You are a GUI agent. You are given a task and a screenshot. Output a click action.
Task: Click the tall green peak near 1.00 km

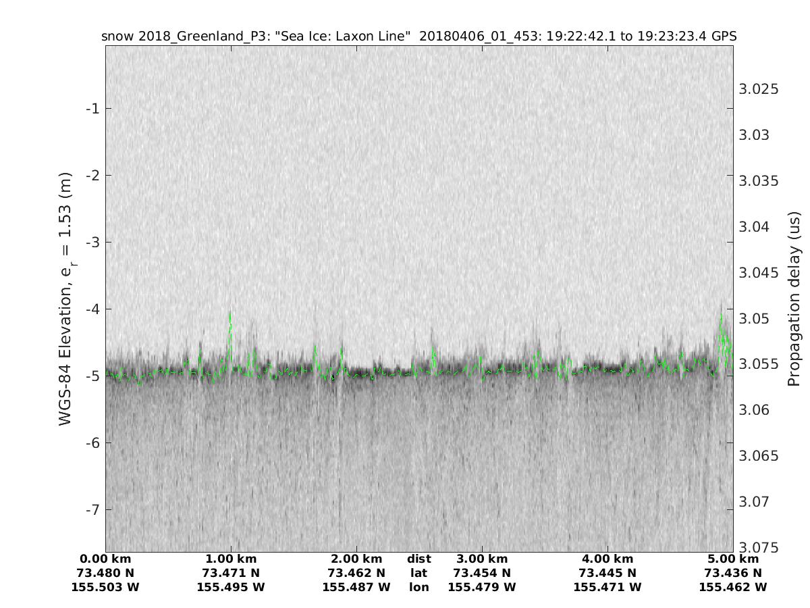tap(230, 318)
